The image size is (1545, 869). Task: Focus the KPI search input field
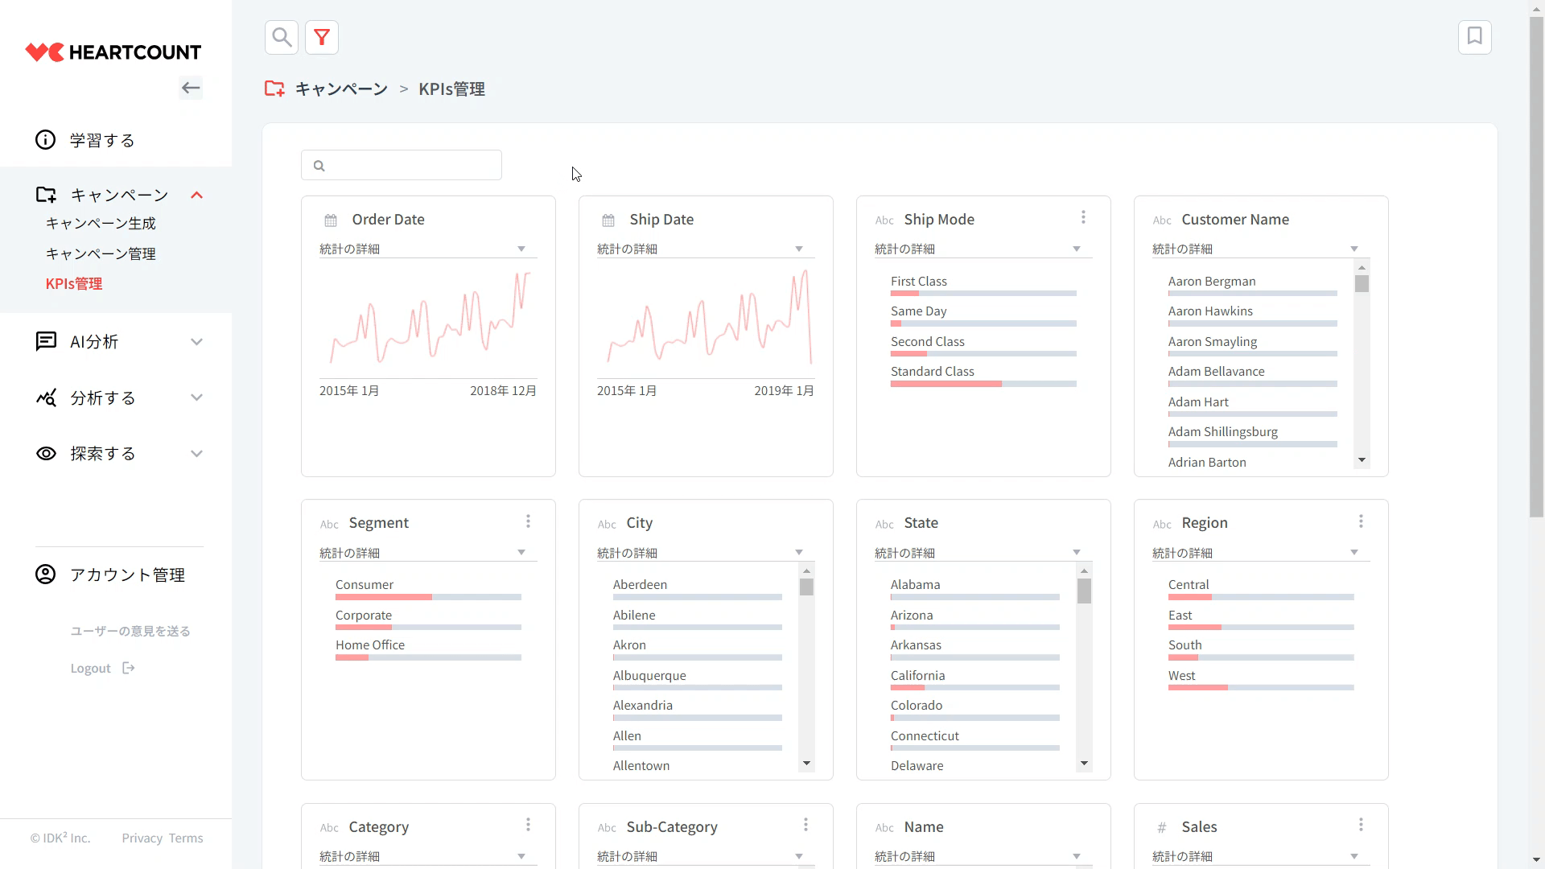coord(410,166)
